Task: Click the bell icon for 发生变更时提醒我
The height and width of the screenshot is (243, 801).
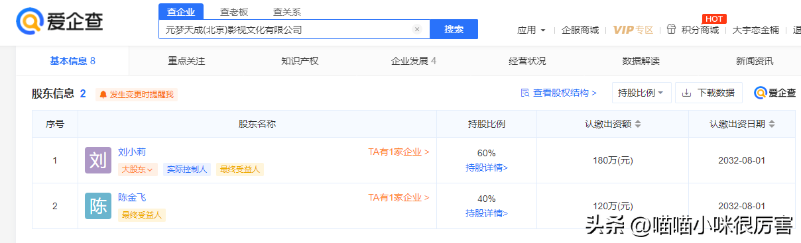Action: pyautogui.click(x=103, y=95)
